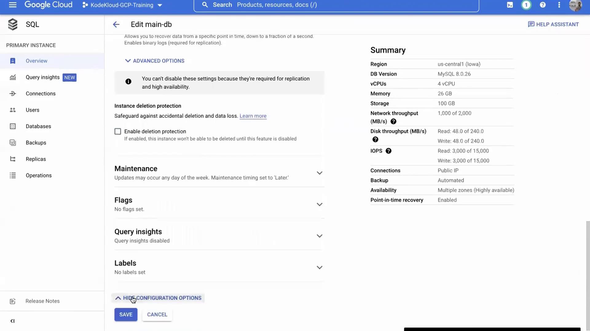Image resolution: width=590 pixels, height=331 pixels.
Task: Click the help question mark icon
Action: pos(543,5)
